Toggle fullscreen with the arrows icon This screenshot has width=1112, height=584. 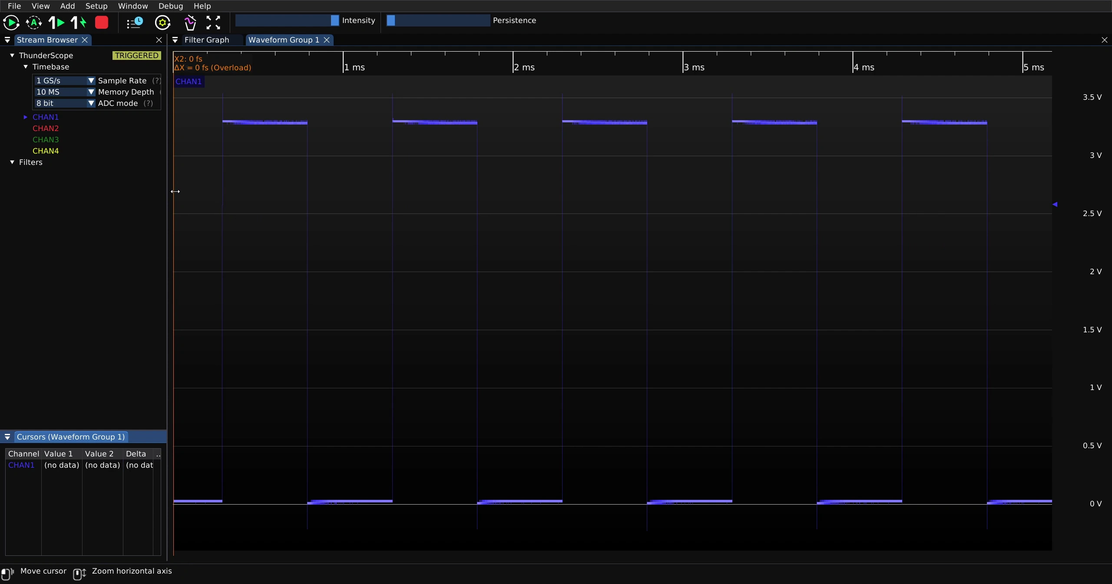(x=213, y=23)
